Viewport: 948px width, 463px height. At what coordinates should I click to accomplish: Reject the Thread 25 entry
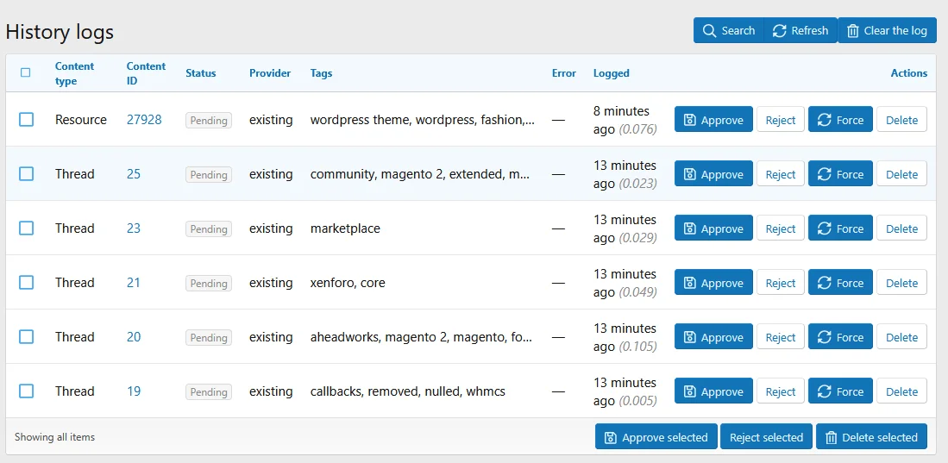point(781,174)
